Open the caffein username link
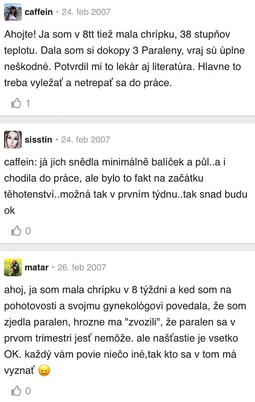Viewport: 255px width, 402px height. pos(38,12)
